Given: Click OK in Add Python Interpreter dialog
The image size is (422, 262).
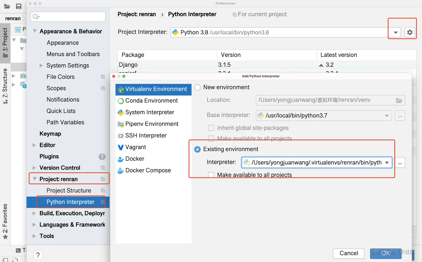Looking at the screenshot, I should (x=386, y=253).
